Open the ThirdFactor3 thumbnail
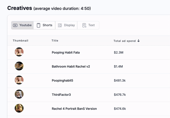 coord(19,94)
